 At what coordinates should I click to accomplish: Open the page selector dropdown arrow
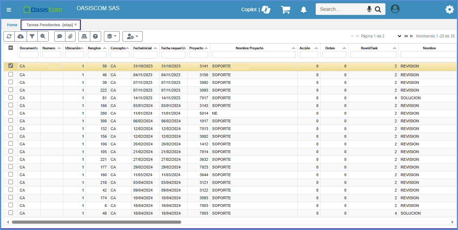coord(399,36)
